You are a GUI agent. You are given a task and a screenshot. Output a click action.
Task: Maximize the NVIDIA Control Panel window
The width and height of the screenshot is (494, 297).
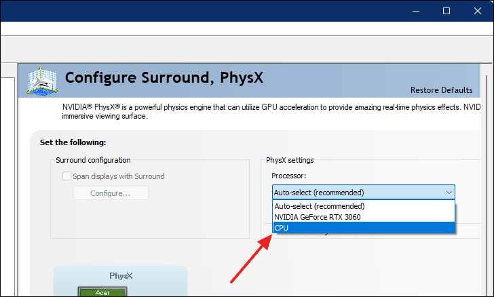tap(446, 11)
